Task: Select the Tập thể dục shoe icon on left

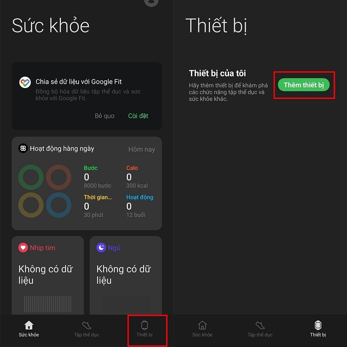Action: [86, 325]
